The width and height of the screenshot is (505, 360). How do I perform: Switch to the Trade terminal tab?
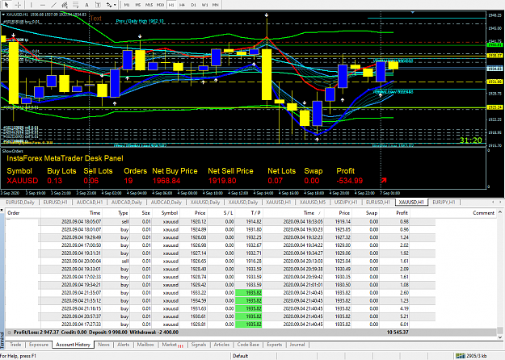pyautogui.click(x=15, y=345)
